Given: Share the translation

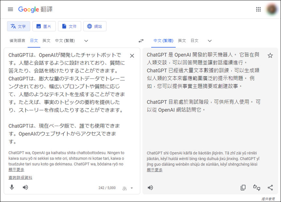Looking at the screenshot, I should pyautogui.click(x=270, y=187).
